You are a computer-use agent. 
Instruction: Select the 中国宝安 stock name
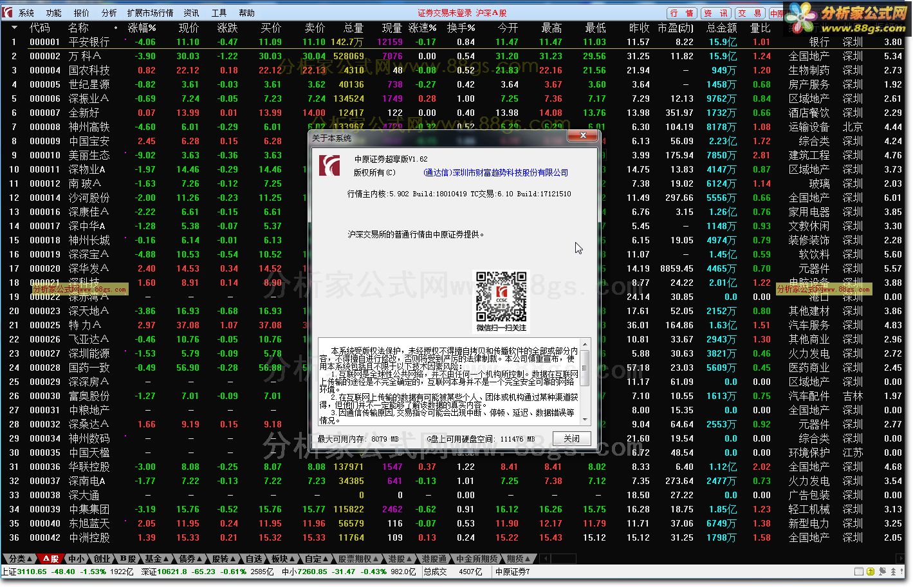89,141
